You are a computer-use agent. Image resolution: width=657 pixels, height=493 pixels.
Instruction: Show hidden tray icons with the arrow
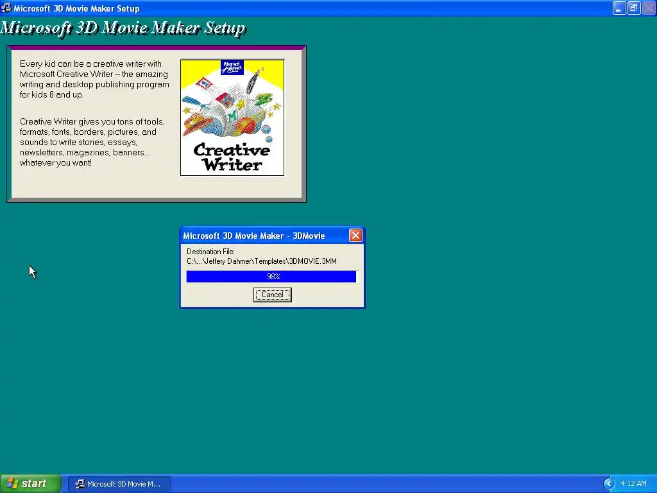609,483
